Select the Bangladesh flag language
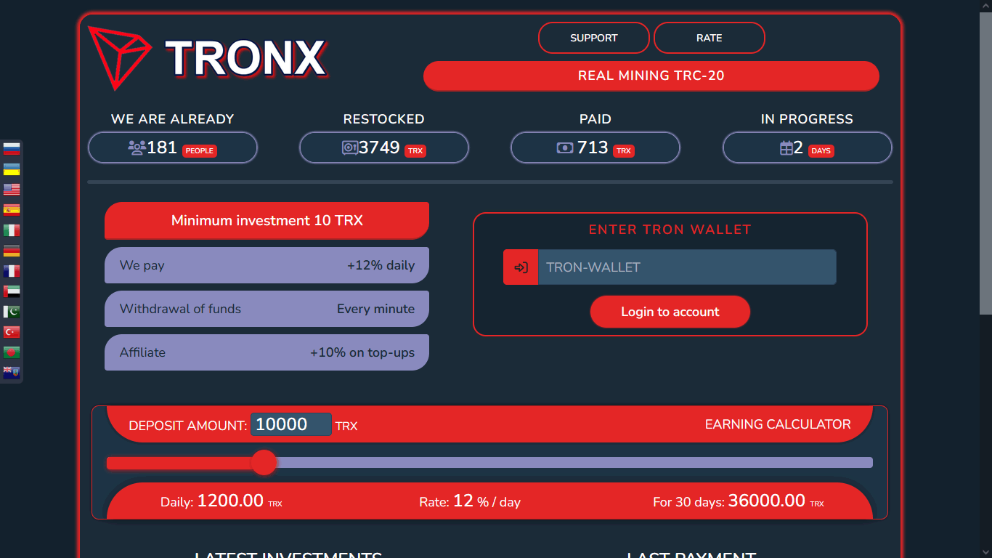This screenshot has width=992, height=558. [12, 352]
